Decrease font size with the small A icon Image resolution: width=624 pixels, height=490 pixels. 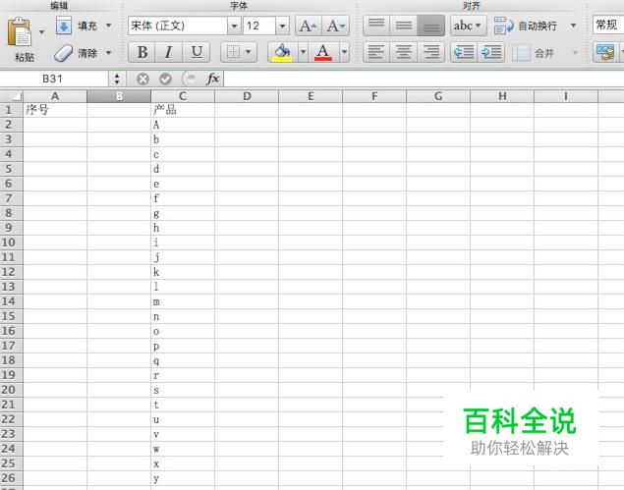(x=335, y=26)
